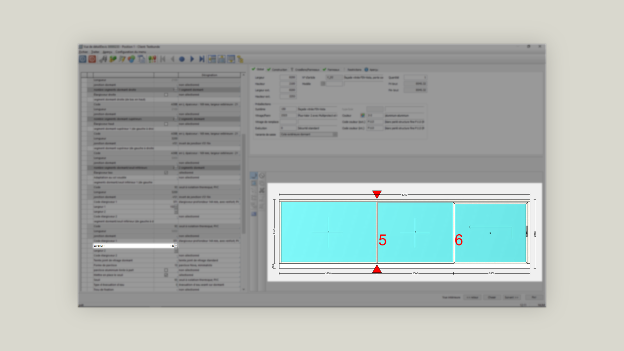Click the << retour button
The width and height of the screenshot is (624, 351).
472,297
